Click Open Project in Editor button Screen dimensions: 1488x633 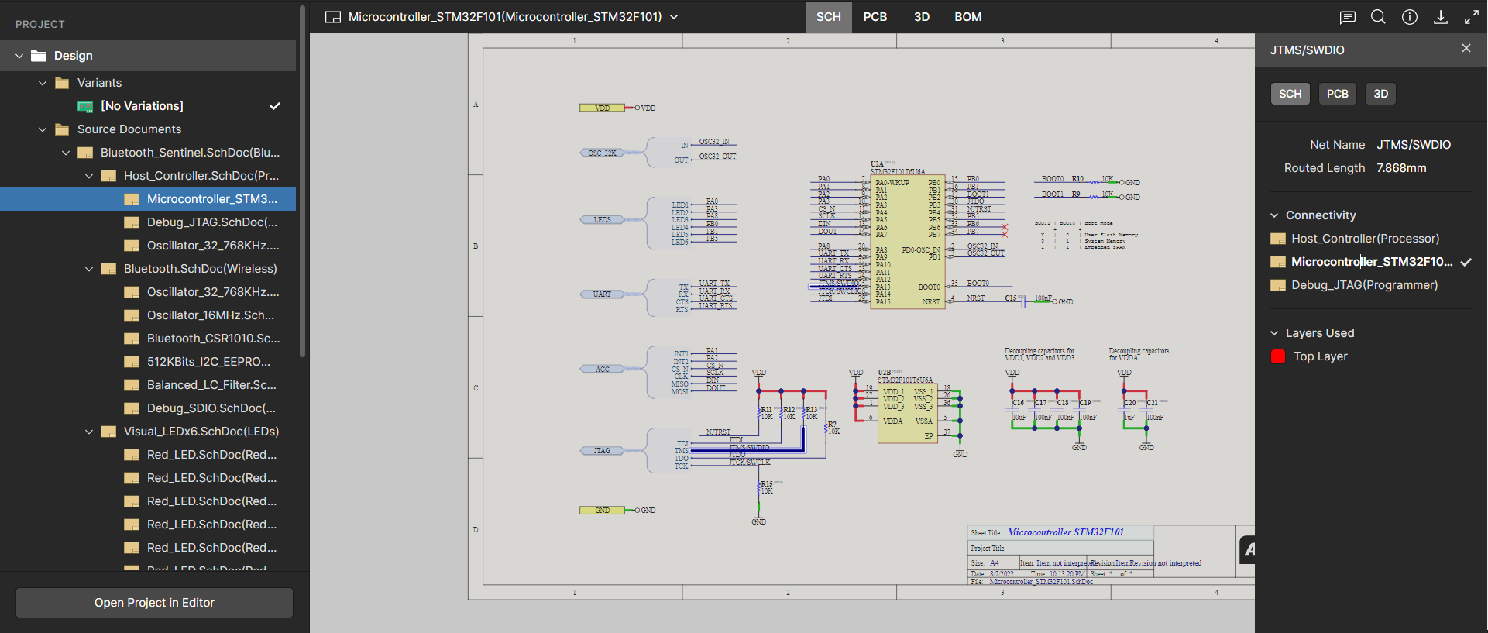coord(154,603)
